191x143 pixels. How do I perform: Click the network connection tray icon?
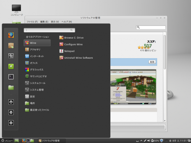145,141
